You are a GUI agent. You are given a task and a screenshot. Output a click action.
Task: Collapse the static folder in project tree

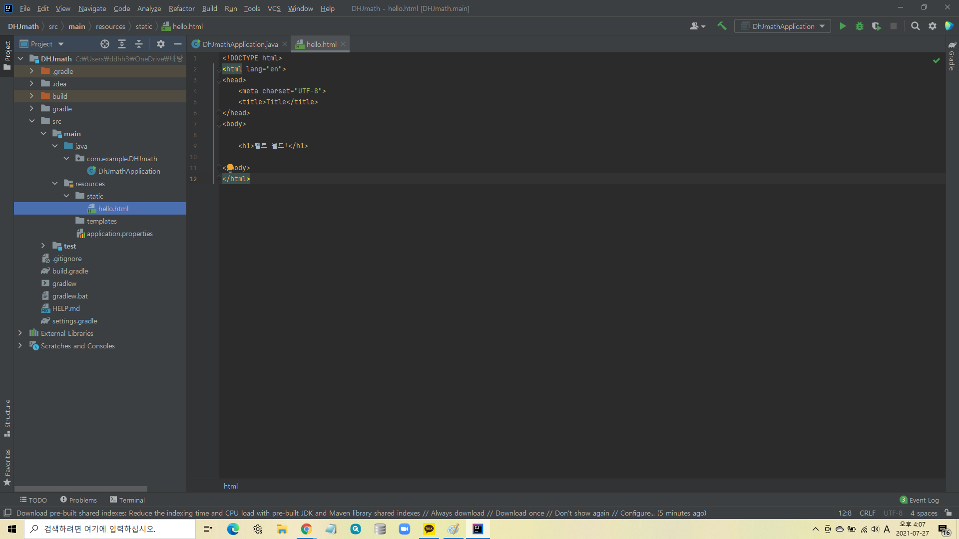point(66,196)
